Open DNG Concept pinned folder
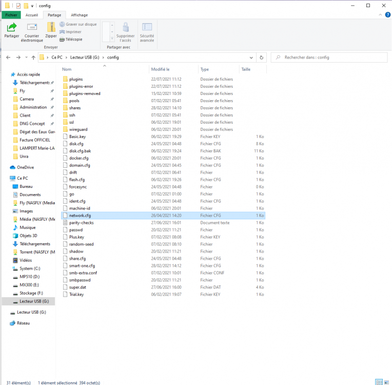The width and height of the screenshot is (392, 385). (x=32, y=124)
